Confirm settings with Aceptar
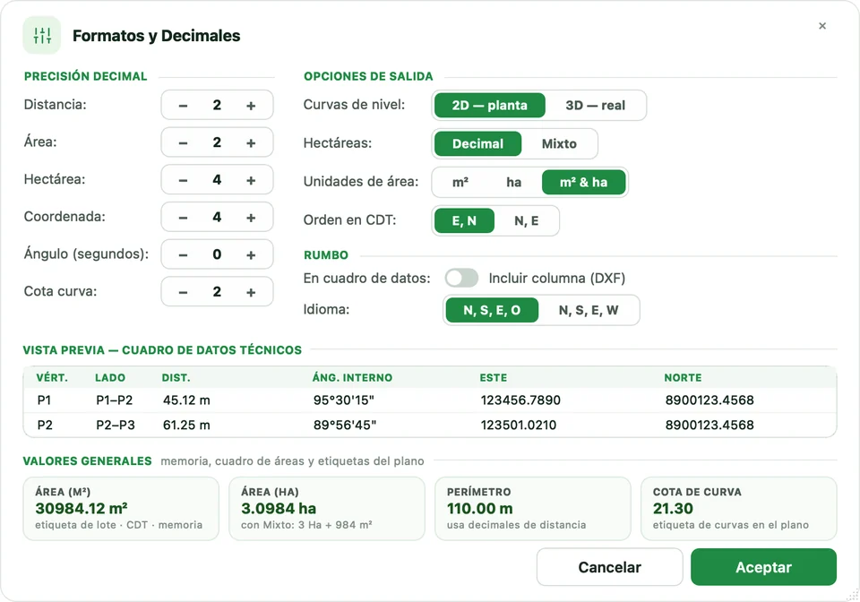 (x=763, y=567)
